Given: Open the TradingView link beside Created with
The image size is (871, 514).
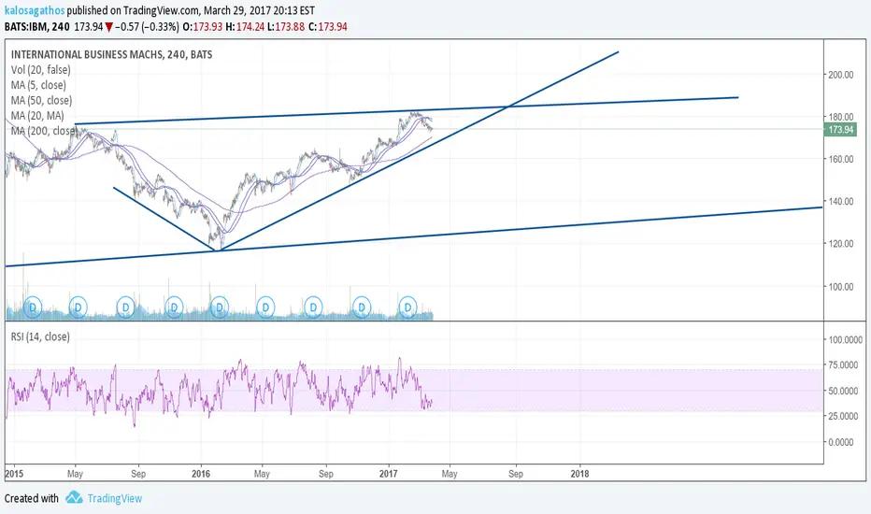Looking at the screenshot, I should tap(114, 498).
